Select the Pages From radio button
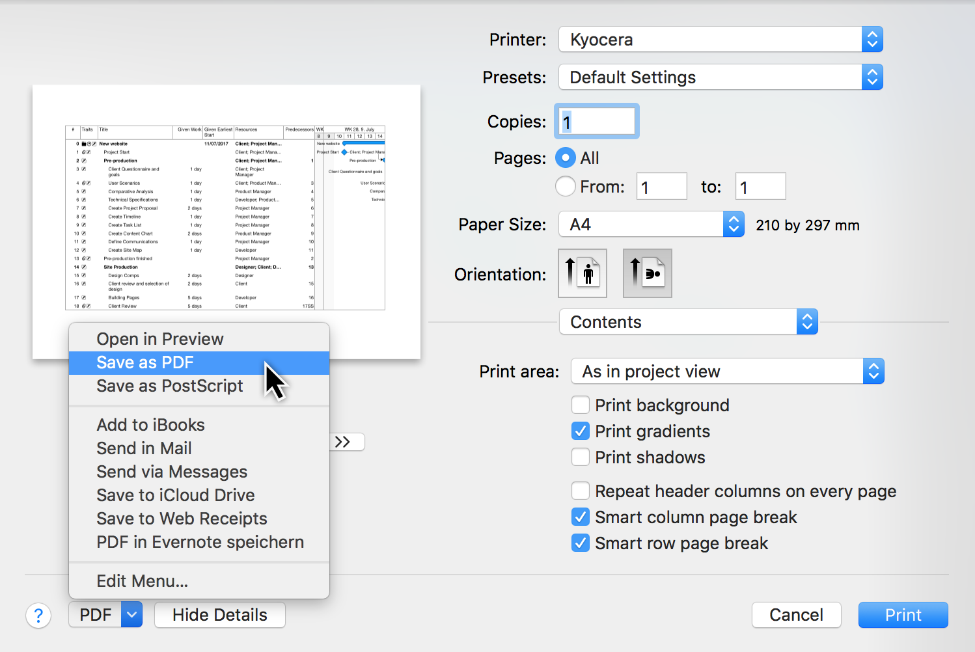The width and height of the screenshot is (975, 652). (566, 187)
